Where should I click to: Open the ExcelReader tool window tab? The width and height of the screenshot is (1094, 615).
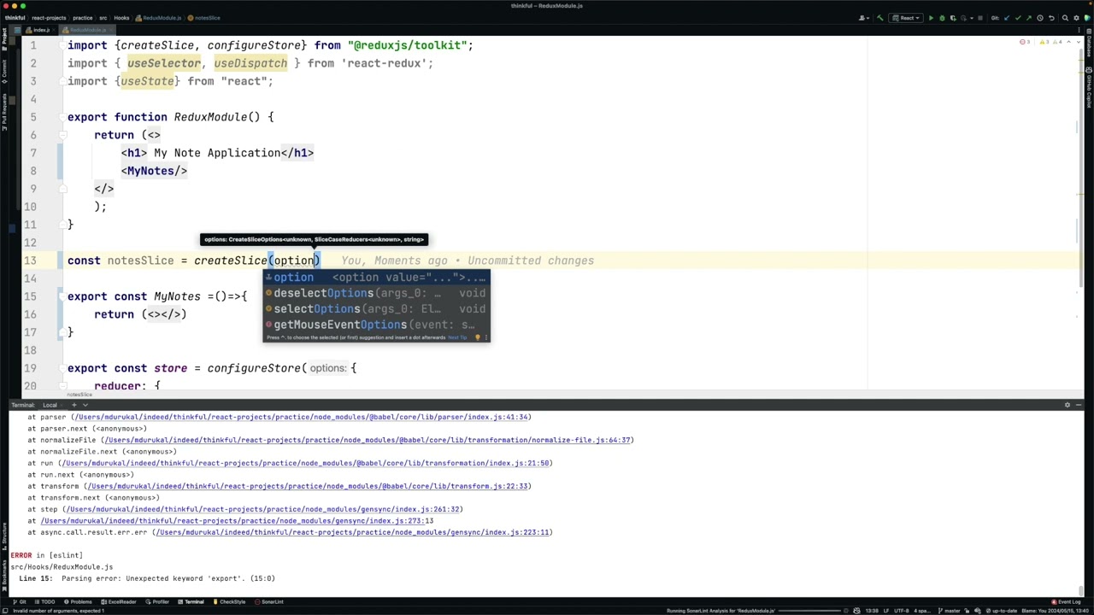coord(119,602)
